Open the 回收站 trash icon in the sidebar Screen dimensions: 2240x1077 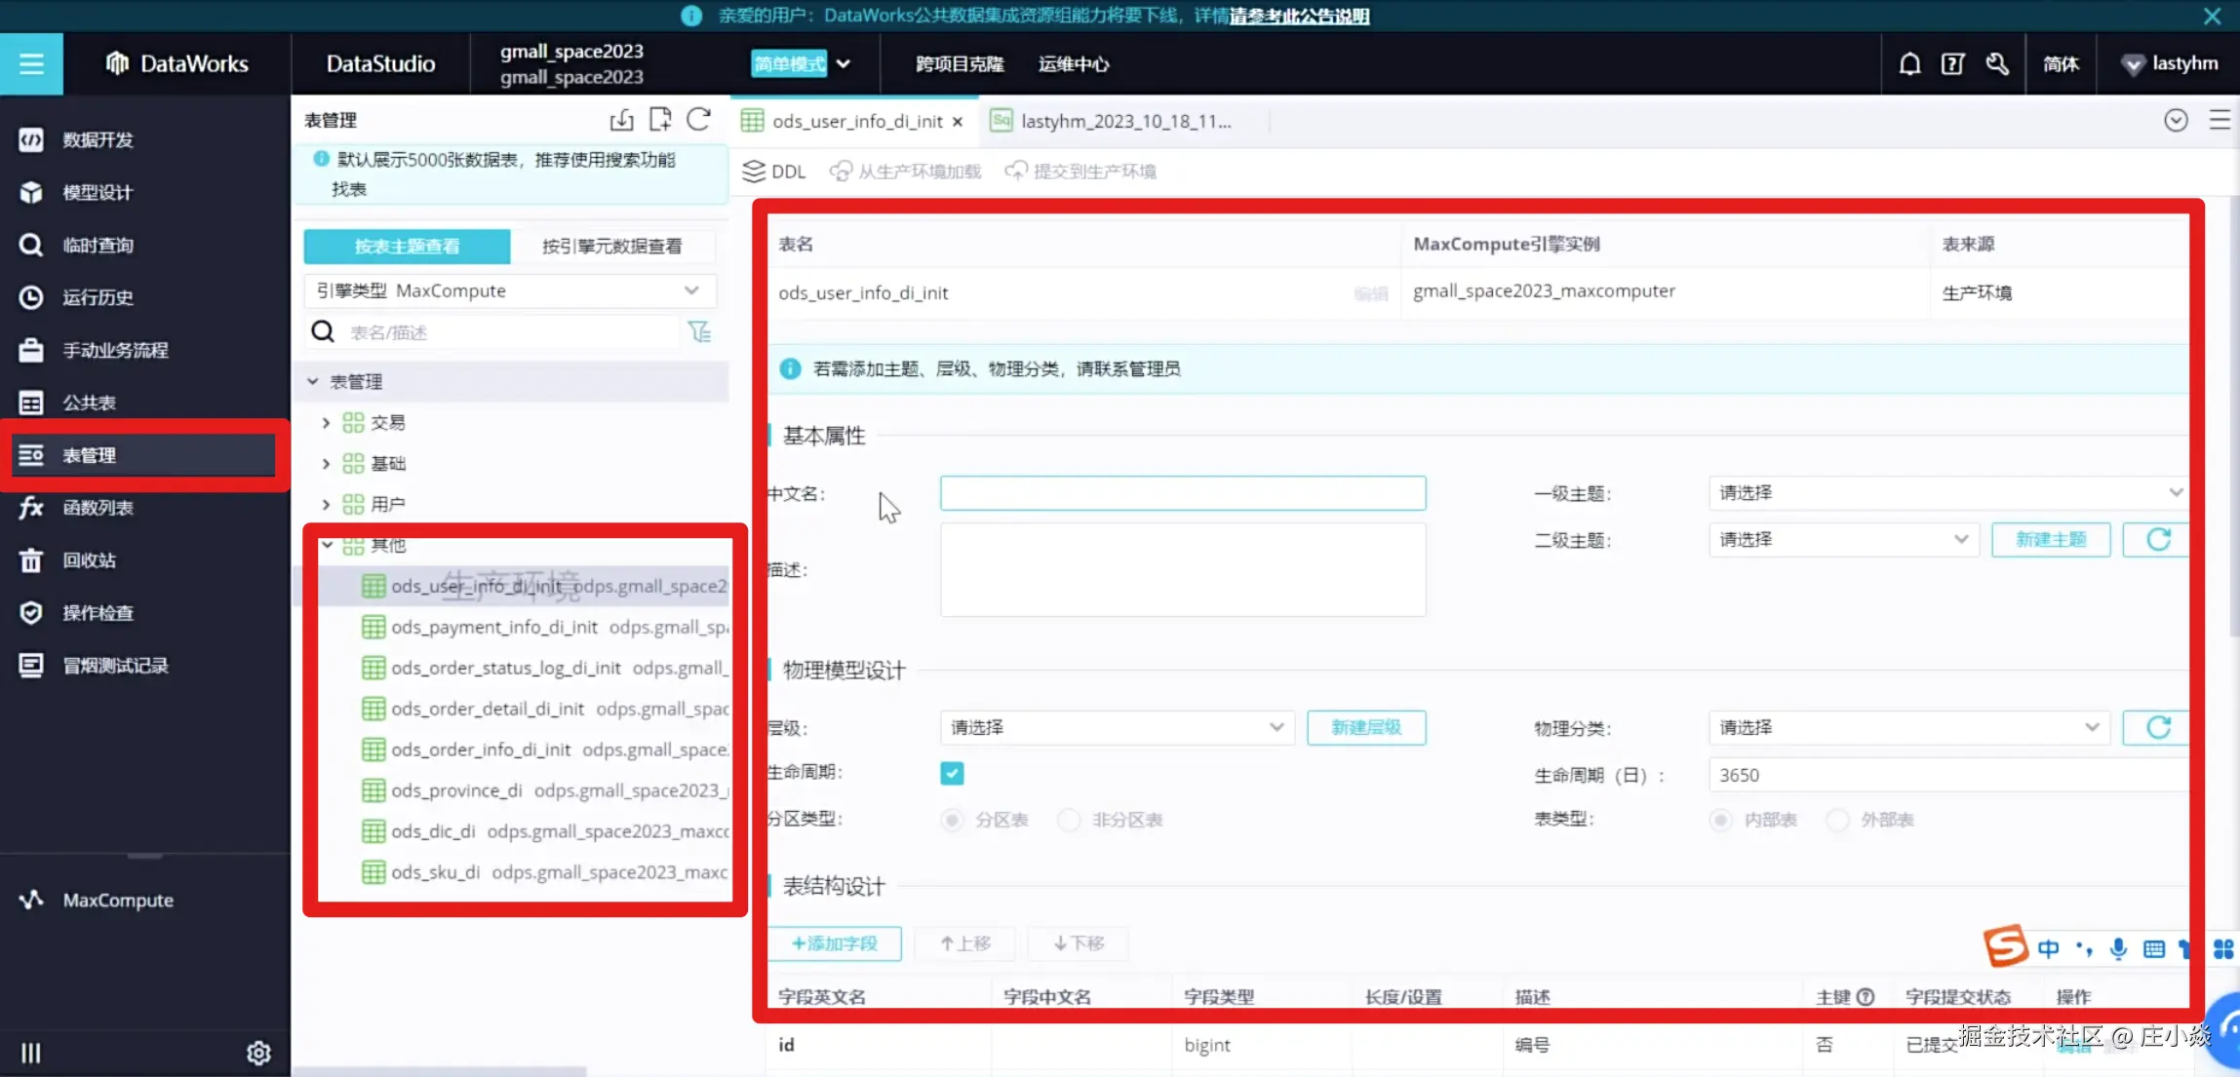31,560
